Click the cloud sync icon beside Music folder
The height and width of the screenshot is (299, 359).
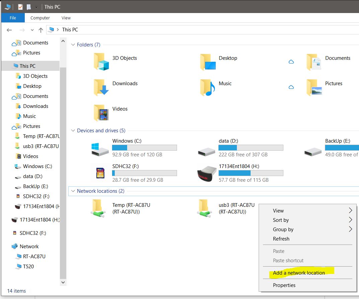(x=291, y=87)
